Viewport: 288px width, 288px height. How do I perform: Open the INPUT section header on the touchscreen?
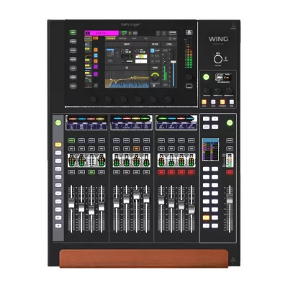click(127, 45)
